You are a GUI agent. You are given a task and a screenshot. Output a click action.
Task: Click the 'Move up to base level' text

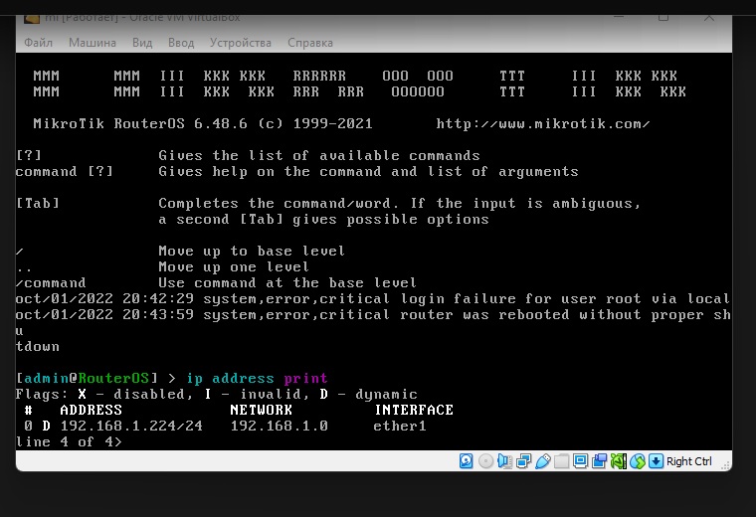pyautogui.click(x=252, y=251)
